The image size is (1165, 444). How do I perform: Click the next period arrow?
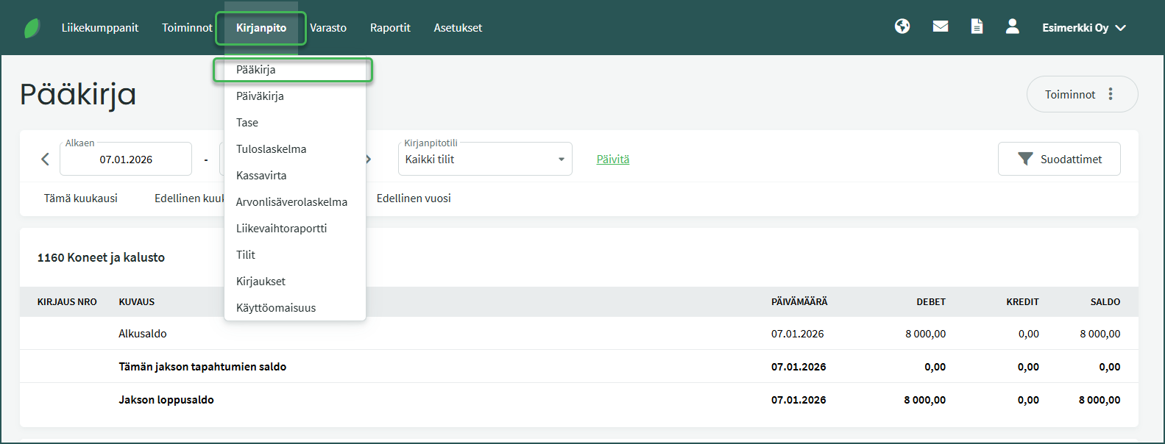[369, 160]
